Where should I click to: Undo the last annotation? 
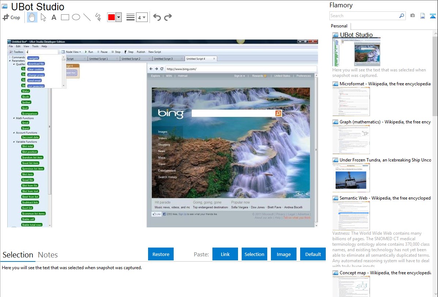[x=157, y=17]
